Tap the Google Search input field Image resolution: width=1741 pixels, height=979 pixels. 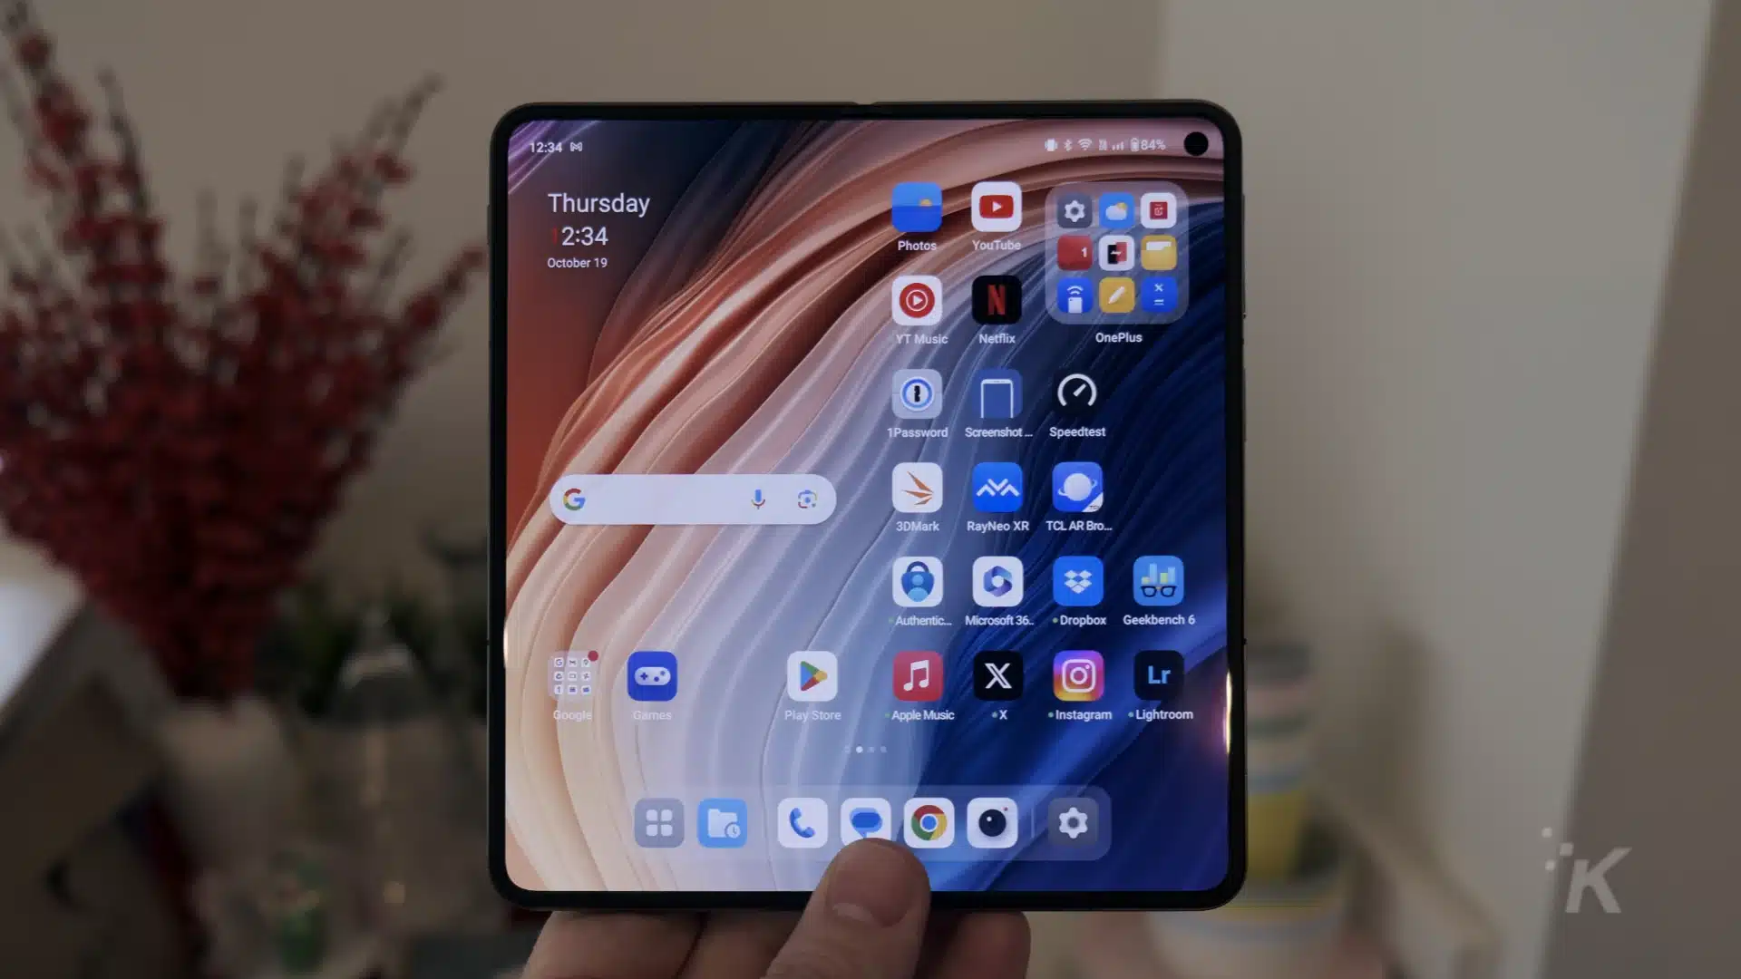tap(693, 499)
